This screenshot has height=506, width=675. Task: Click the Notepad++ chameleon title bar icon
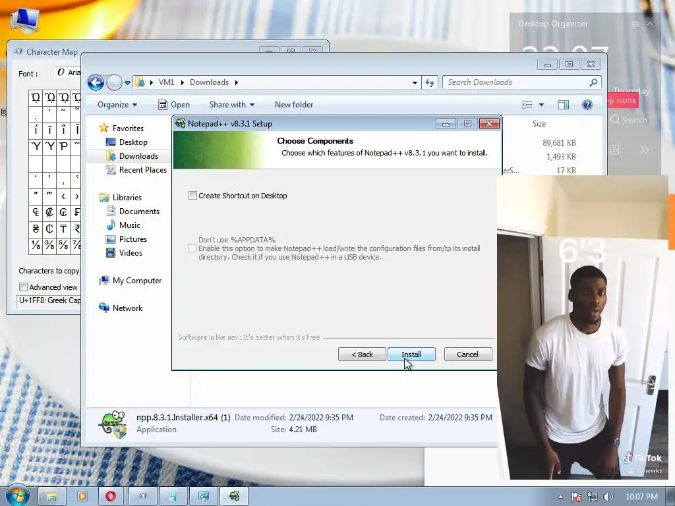(x=181, y=123)
